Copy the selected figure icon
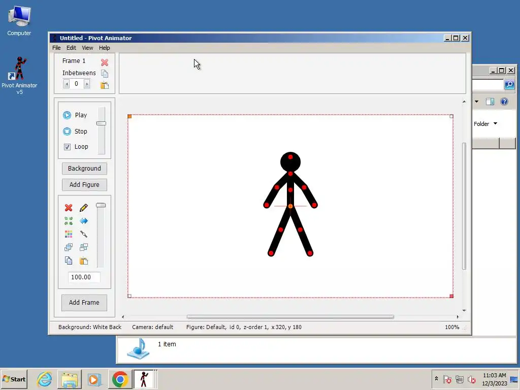 click(69, 261)
